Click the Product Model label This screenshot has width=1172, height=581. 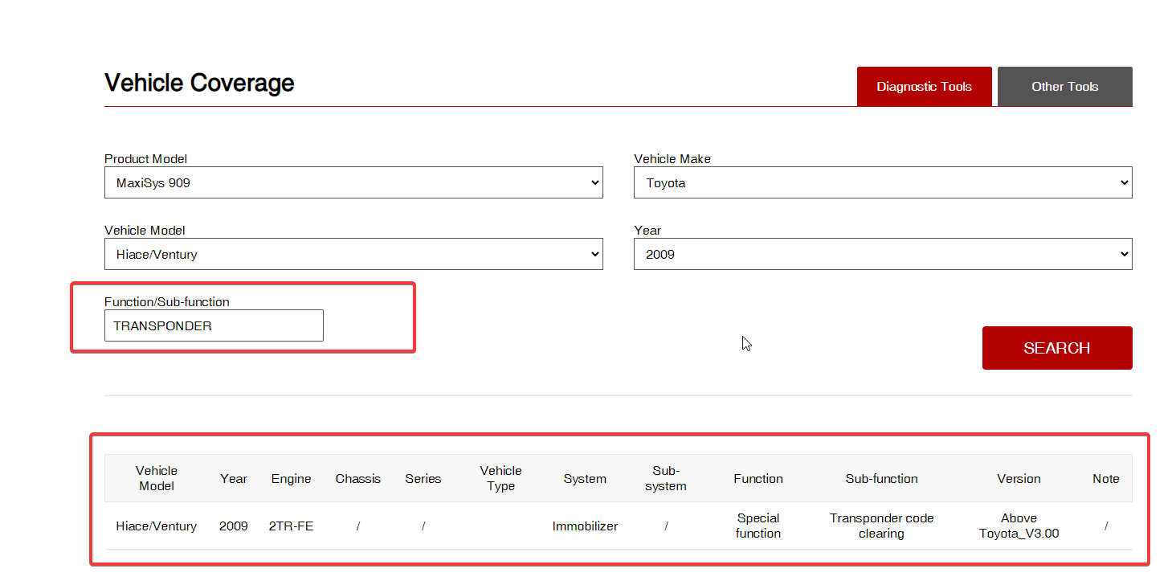pyautogui.click(x=146, y=158)
